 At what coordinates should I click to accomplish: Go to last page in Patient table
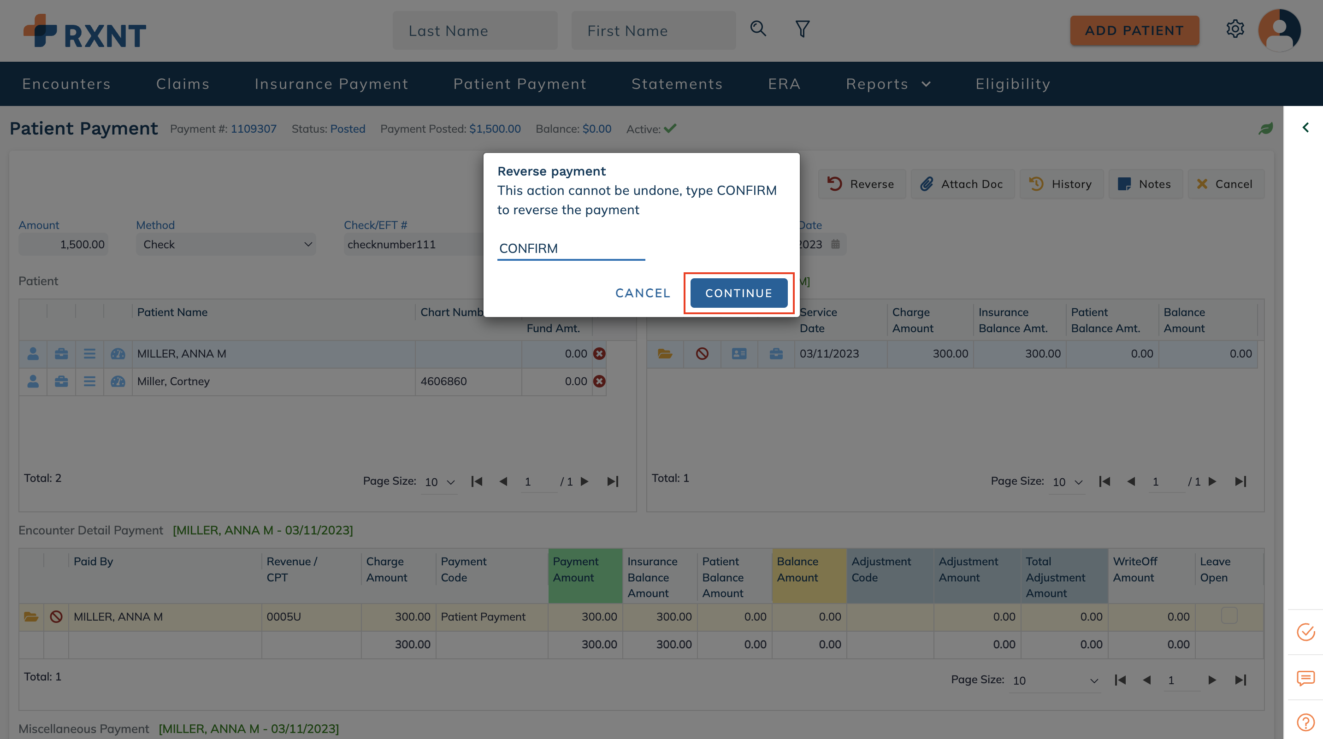[613, 481]
